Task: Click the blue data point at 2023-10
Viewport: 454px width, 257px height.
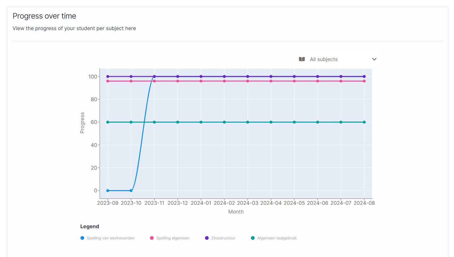Action: click(131, 190)
